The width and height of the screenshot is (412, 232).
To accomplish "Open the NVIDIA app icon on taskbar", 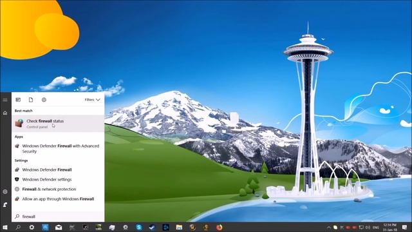I will click(x=98, y=227).
